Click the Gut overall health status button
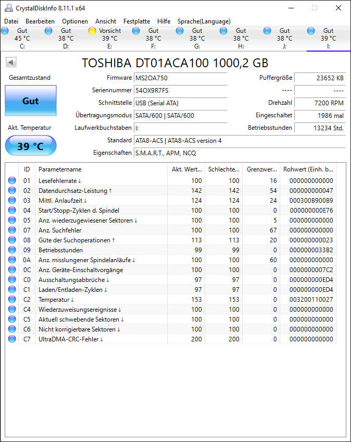Screen dimensions: 351x442 (31, 101)
